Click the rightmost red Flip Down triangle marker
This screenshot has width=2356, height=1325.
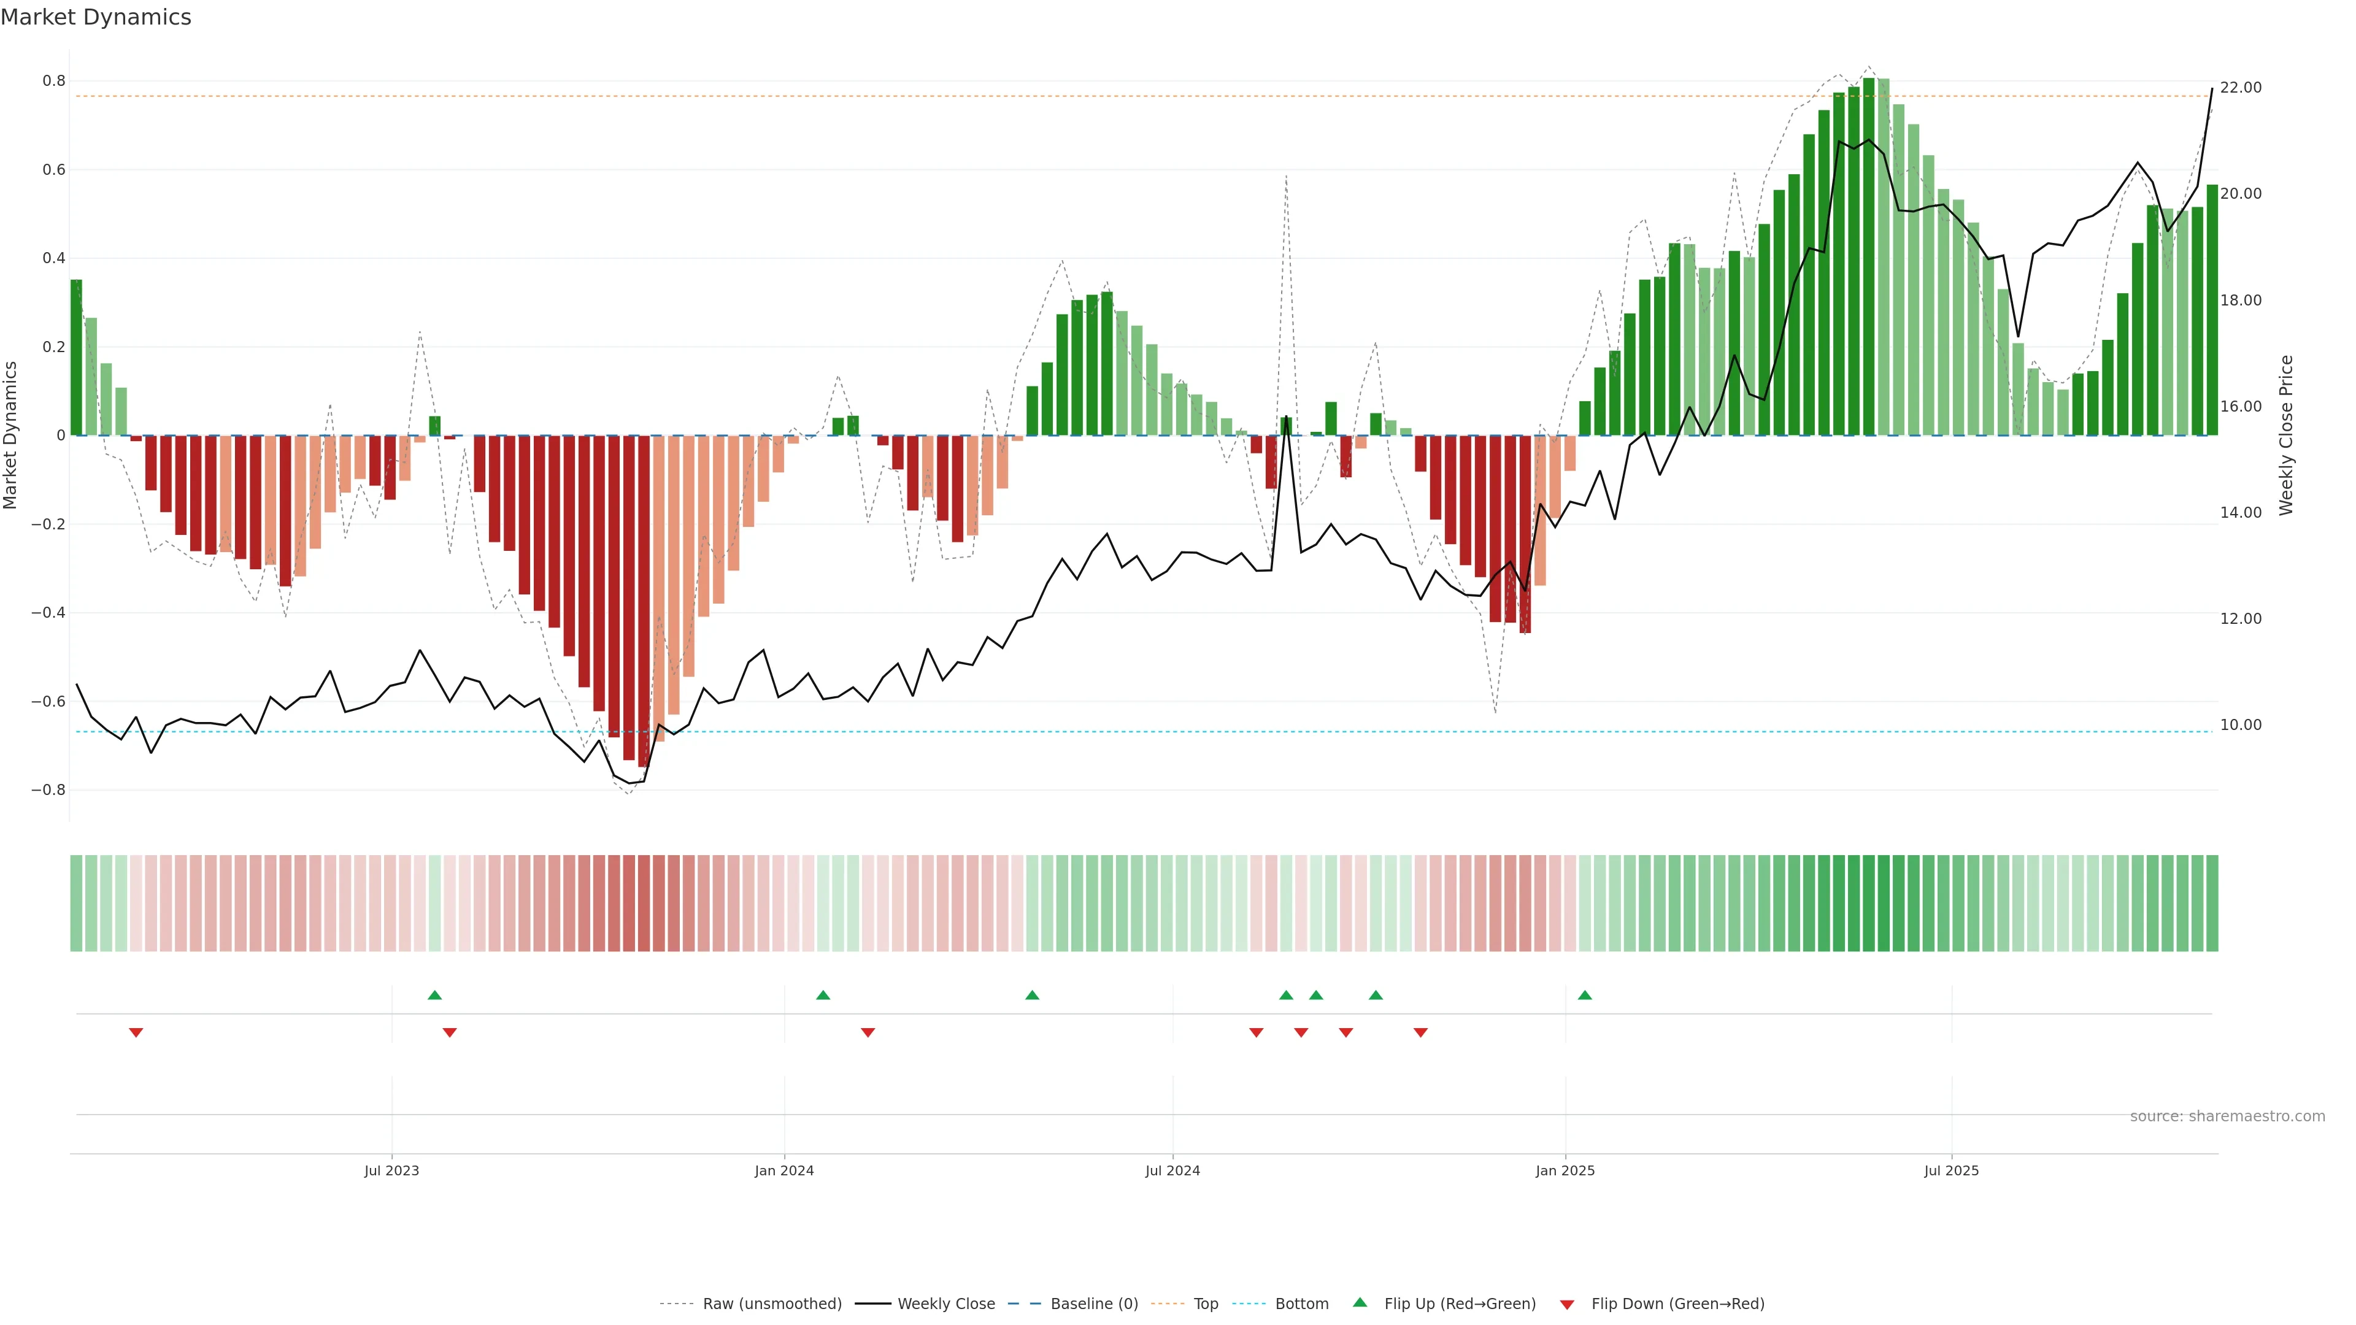(1420, 1032)
